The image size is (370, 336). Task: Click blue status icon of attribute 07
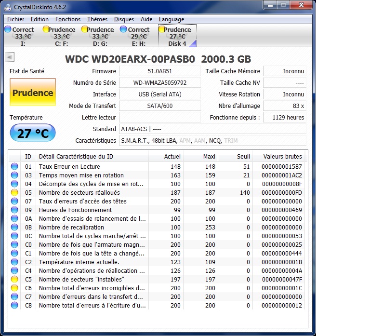[x=14, y=201]
